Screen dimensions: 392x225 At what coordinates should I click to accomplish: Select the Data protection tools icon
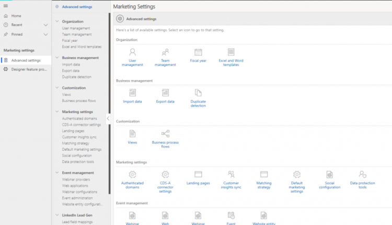click(x=362, y=174)
